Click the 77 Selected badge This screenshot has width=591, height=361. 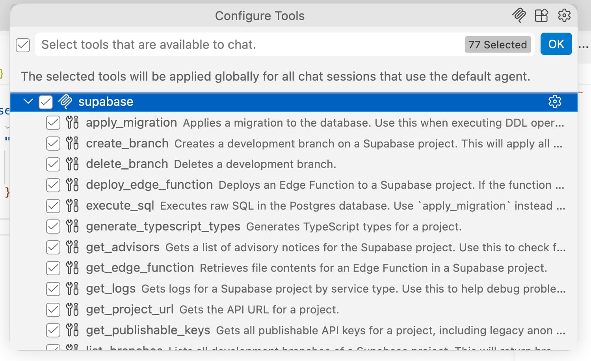(498, 44)
